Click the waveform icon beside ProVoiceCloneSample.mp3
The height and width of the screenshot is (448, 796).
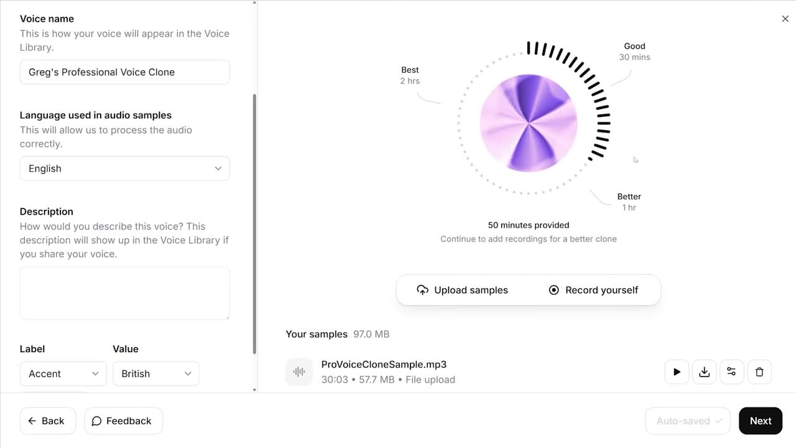pos(299,372)
